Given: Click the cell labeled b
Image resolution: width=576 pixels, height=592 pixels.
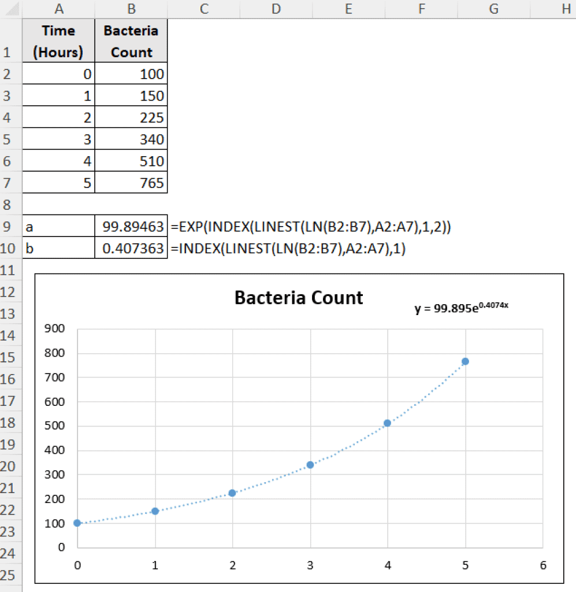Looking at the screenshot, I should click(58, 248).
